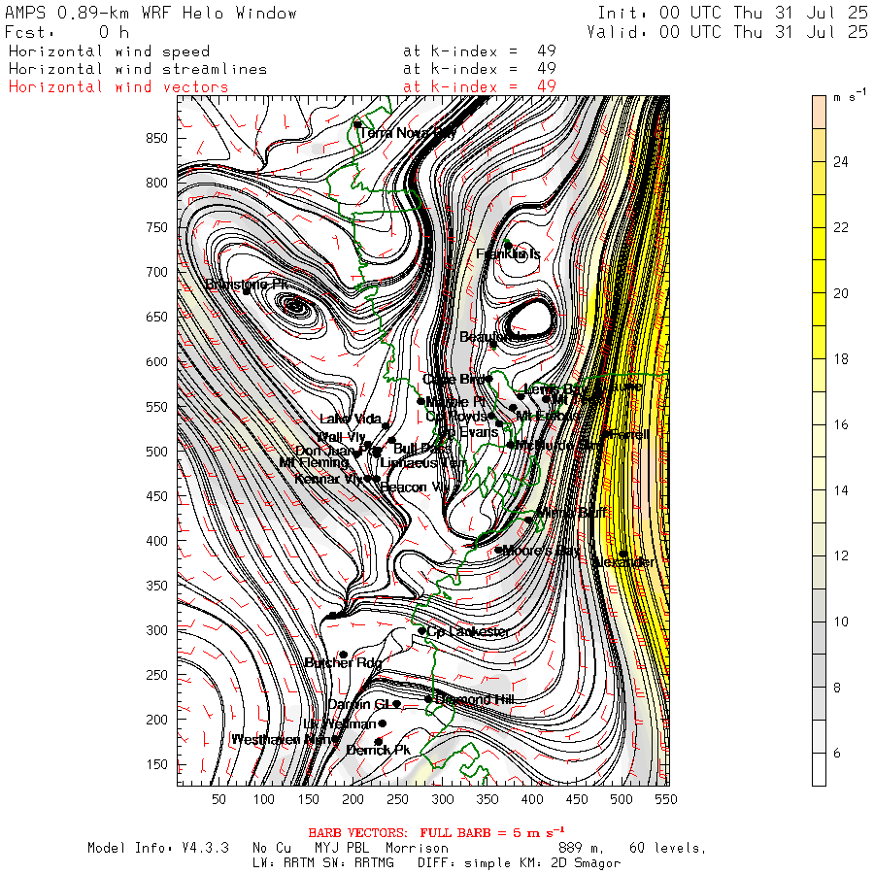Screen dimensions: 874x874
Task: Click the Westhaven Nunatak station label
Action: (282, 740)
